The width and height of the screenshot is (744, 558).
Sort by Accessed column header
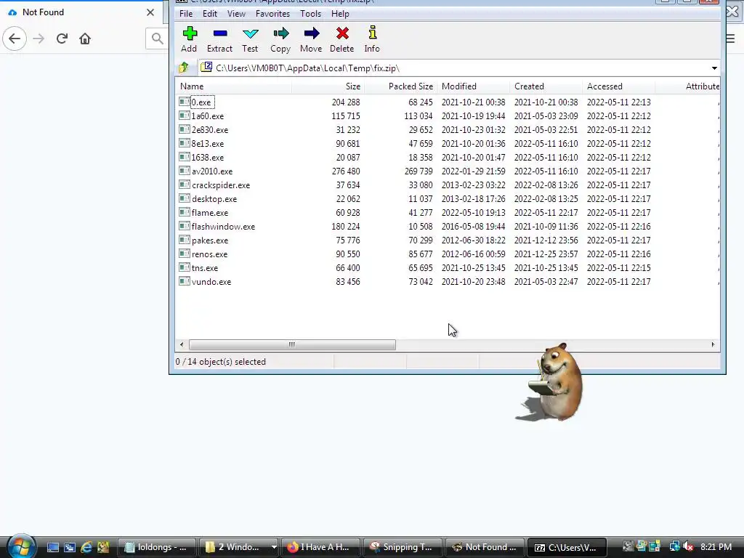pyautogui.click(x=618, y=86)
